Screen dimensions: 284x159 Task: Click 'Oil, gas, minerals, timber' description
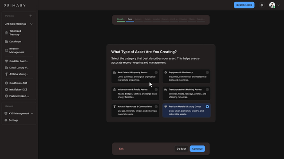[137, 113]
